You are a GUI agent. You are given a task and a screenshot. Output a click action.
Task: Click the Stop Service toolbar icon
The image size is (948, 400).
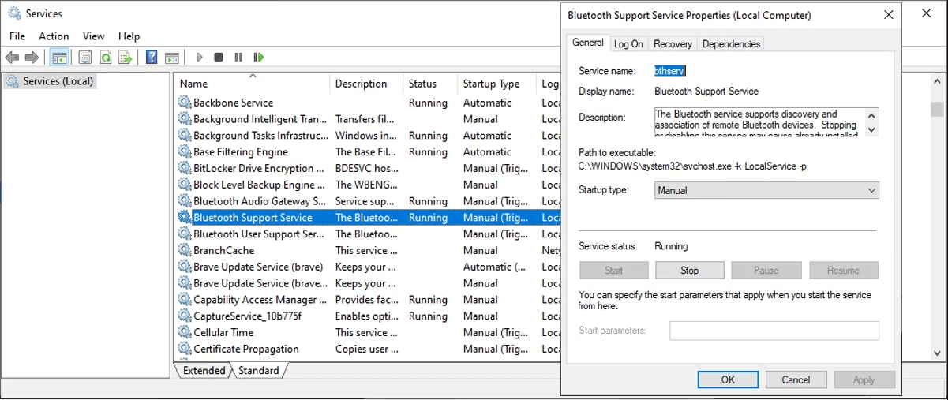click(x=219, y=58)
